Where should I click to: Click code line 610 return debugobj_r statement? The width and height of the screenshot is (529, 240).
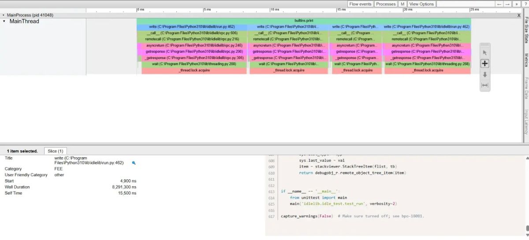point(352,173)
